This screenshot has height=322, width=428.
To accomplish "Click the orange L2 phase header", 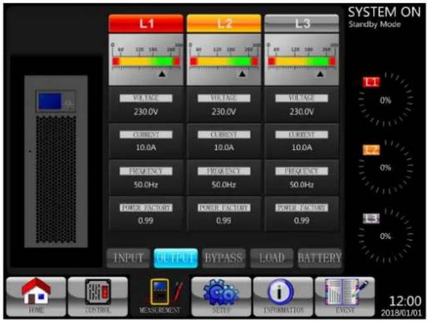I will (224, 23).
